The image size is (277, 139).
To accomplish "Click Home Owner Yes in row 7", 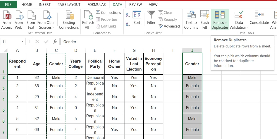I will click(114, 130).
